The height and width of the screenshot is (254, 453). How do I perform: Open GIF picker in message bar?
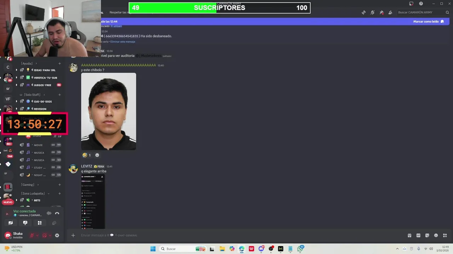click(418, 235)
